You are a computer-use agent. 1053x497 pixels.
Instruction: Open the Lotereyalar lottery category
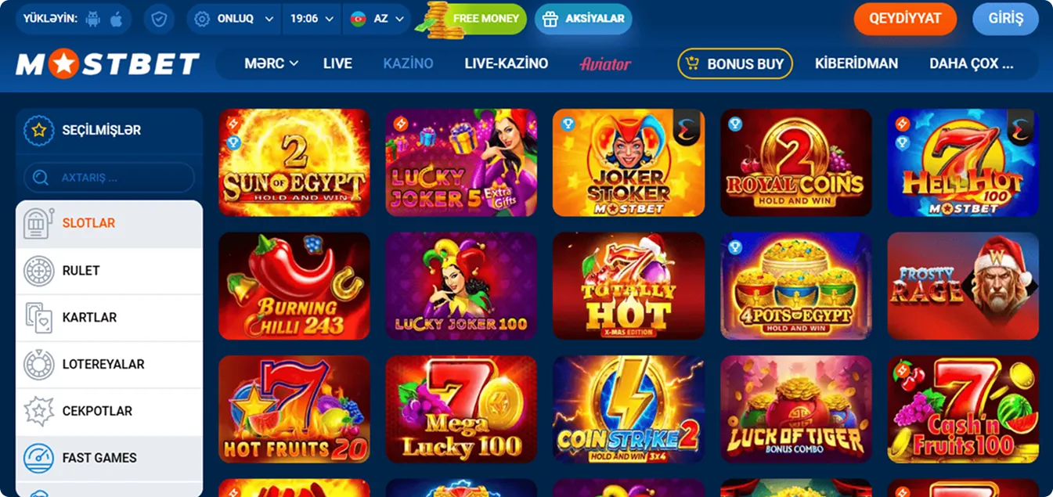tap(109, 365)
